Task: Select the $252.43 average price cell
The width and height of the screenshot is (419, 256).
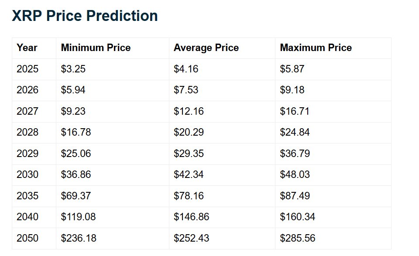Action: [x=191, y=238]
